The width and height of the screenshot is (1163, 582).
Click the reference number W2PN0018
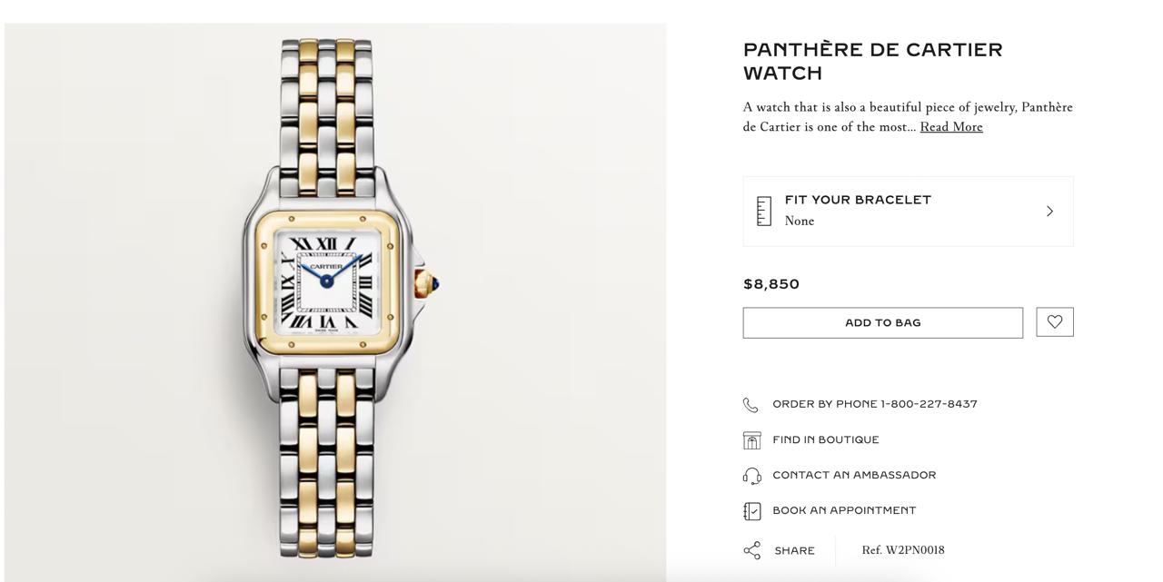pos(903,550)
